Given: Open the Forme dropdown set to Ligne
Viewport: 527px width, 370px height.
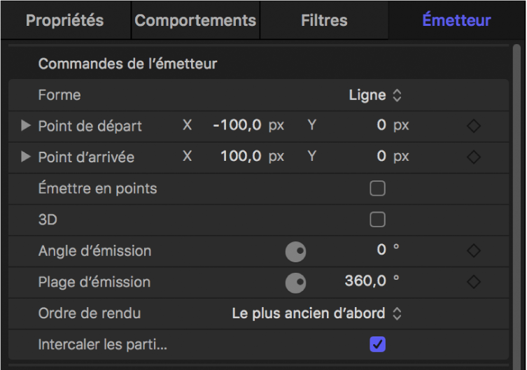Looking at the screenshot, I should pos(376,95).
